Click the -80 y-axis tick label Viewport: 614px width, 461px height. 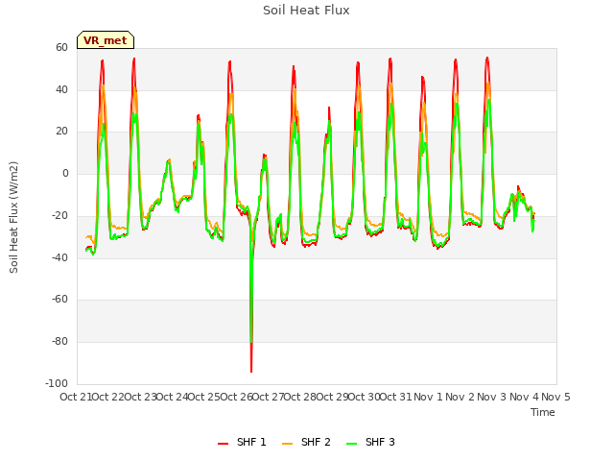[x=59, y=342]
